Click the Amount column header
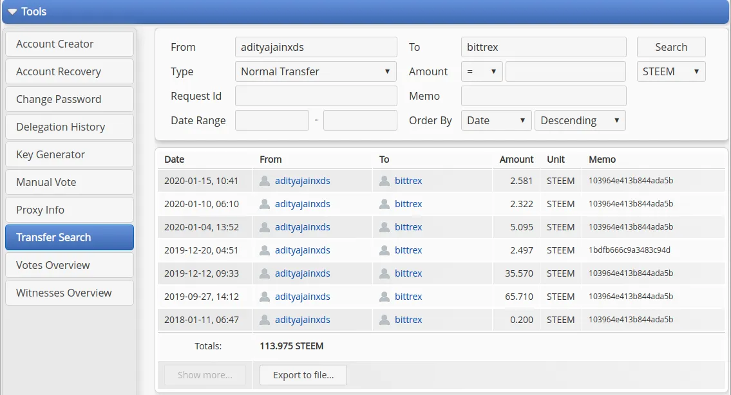Viewport: 731px width, 395px height. pyautogui.click(x=517, y=160)
